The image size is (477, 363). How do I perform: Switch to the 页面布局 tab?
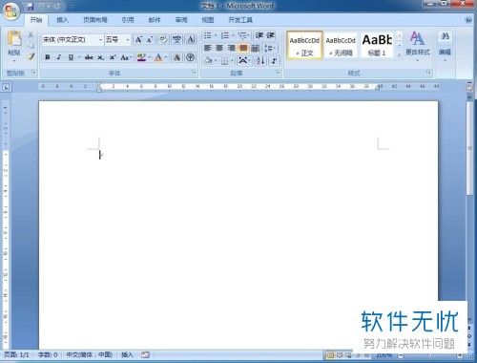95,20
